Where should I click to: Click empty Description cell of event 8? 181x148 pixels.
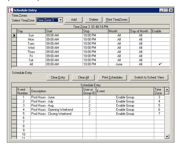point(57,126)
